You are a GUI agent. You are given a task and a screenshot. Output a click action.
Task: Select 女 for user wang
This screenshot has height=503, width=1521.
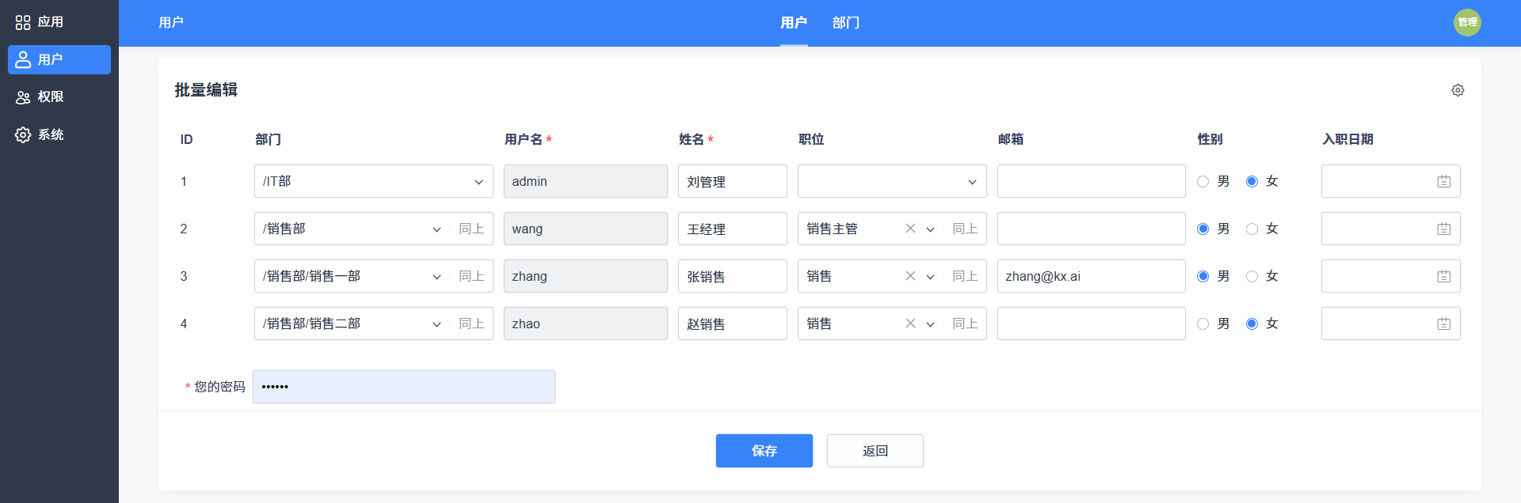(1252, 229)
